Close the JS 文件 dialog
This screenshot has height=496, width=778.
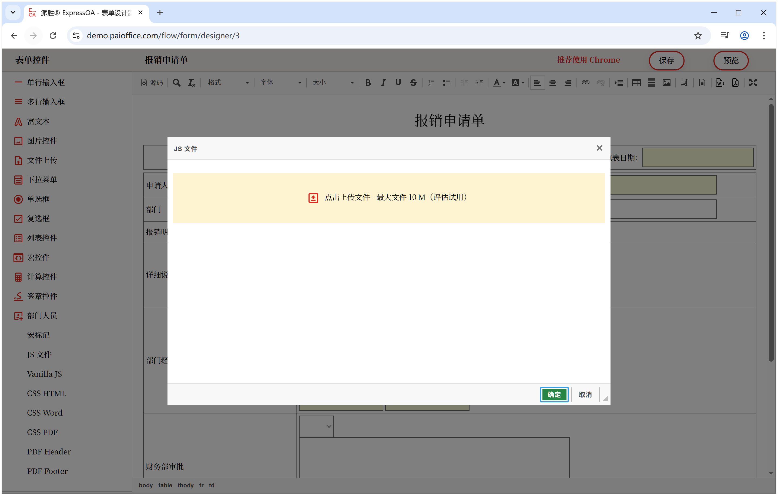[599, 148]
